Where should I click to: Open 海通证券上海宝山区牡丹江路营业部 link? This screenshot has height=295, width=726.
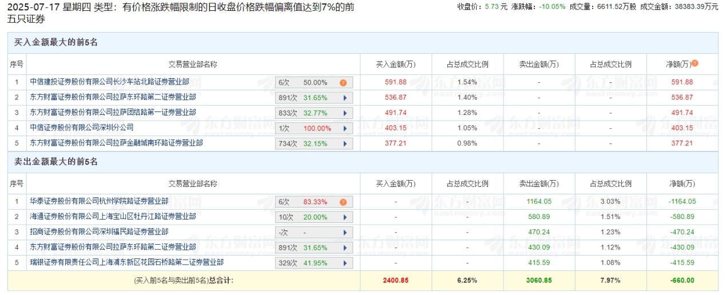point(113,217)
